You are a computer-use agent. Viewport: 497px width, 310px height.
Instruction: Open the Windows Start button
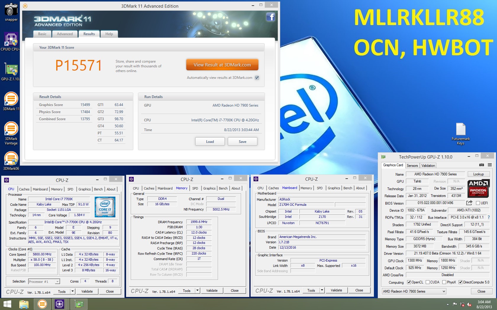(7, 304)
